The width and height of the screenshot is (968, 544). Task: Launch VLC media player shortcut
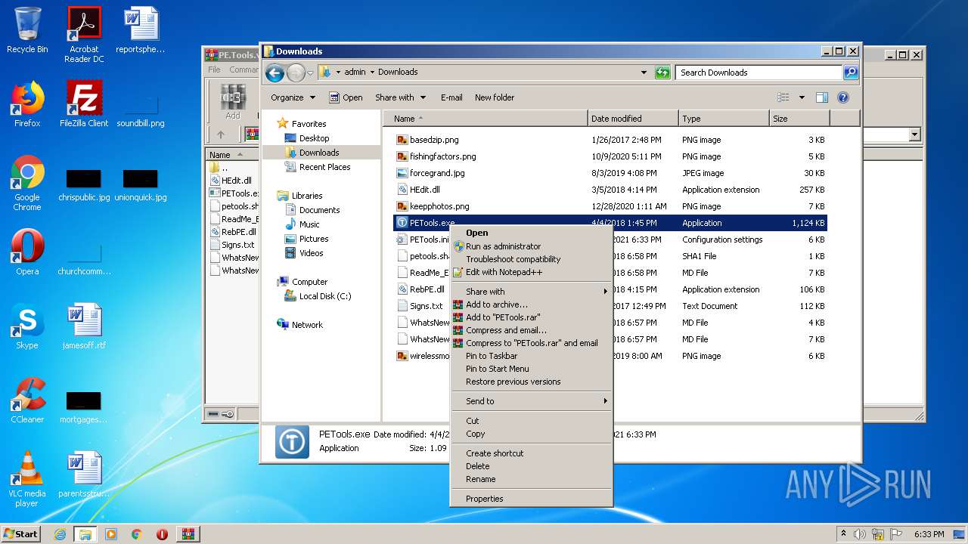(27, 480)
